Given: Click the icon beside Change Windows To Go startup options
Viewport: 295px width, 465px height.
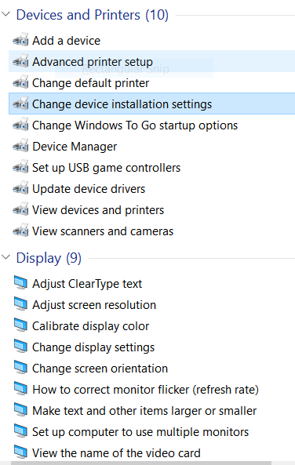Looking at the screenshot, I should pyautogui.click(x=20, y=125).
